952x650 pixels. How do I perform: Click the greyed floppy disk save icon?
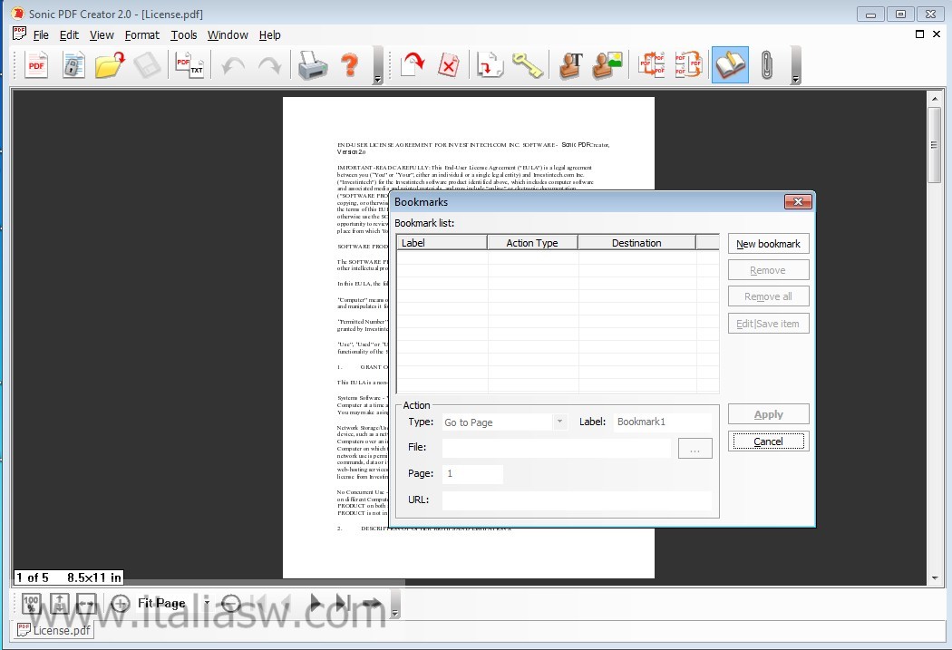[x=147, y=65]
